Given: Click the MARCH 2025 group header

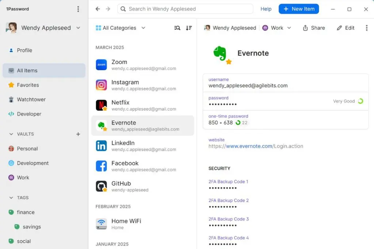Looking at the screenshot, I should point(110,47).
